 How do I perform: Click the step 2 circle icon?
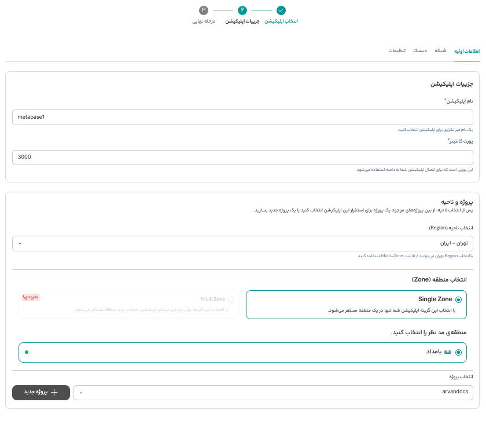point(242,10)
